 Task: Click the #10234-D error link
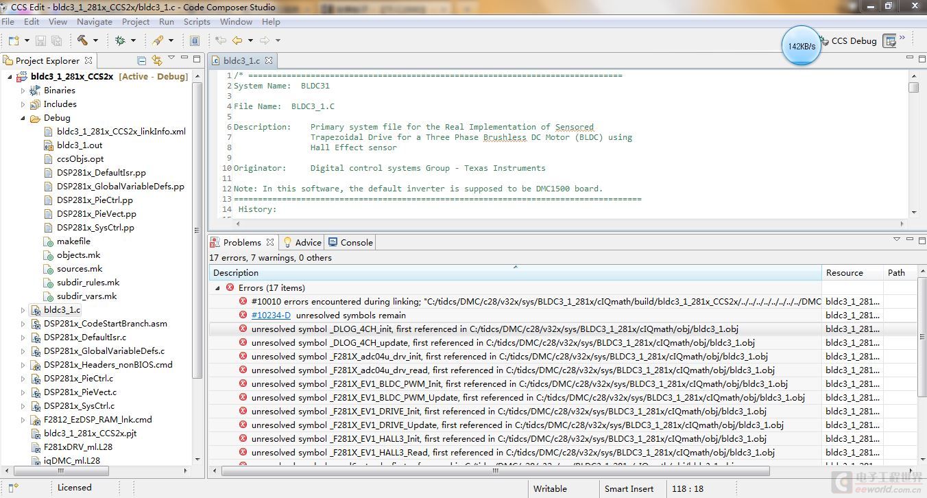[271, 316]
